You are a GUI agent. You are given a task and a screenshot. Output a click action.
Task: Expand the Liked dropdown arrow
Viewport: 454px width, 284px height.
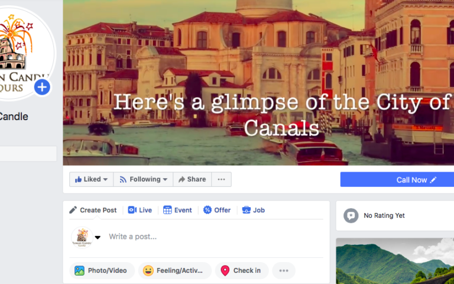coord(105,180)
